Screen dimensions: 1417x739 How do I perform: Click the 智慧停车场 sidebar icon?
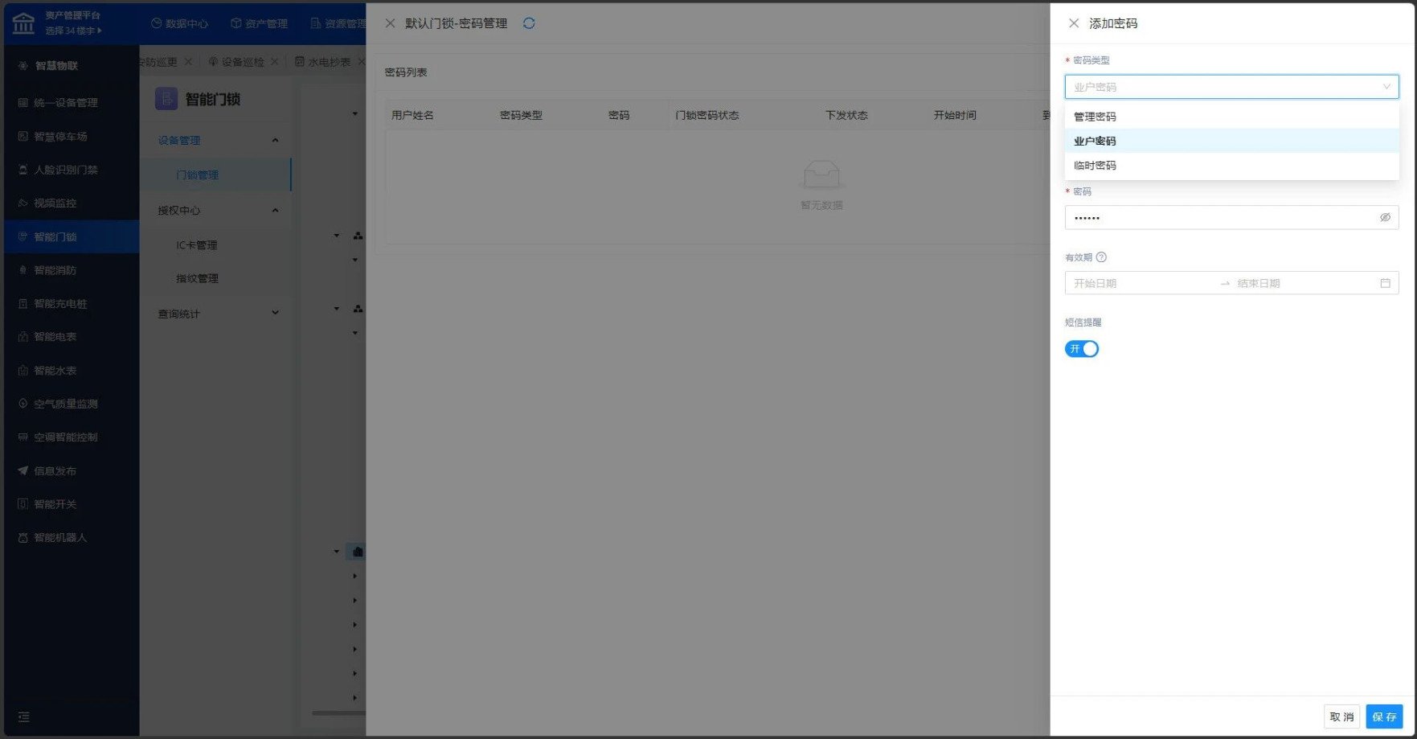pyautogui.click(x=23, y=137)
